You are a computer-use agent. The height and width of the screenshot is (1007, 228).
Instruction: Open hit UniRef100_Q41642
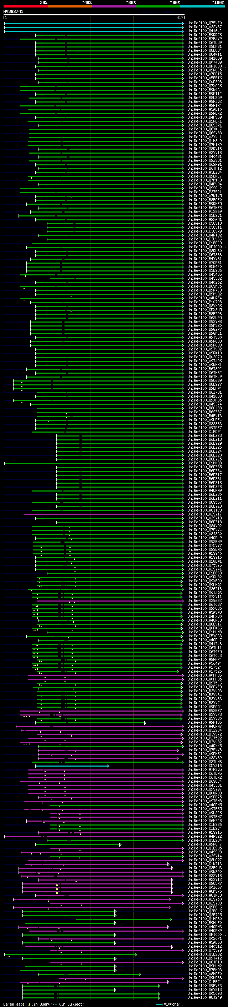click(x=204, y=31)
